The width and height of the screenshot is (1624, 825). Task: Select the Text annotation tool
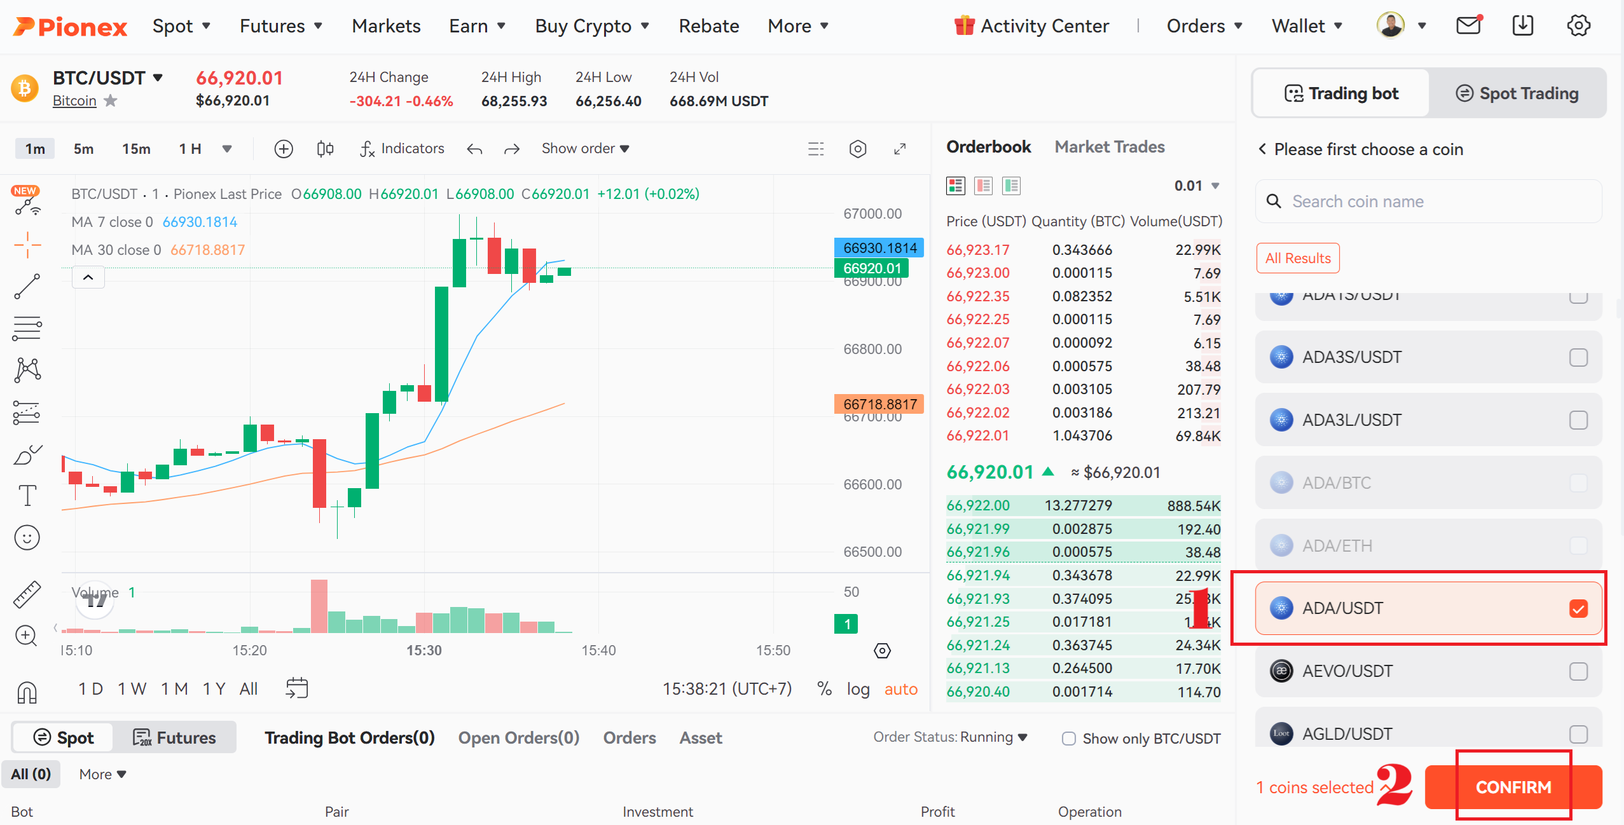pyautogui.click(x=27, y=496)
